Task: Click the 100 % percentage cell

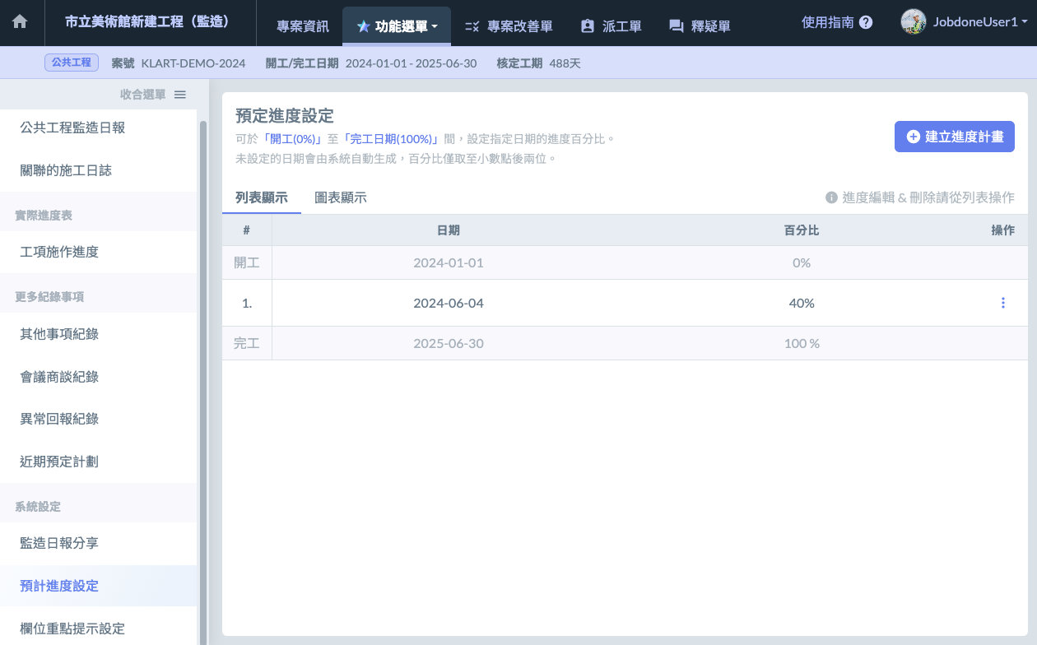Action: pos(802,343)
